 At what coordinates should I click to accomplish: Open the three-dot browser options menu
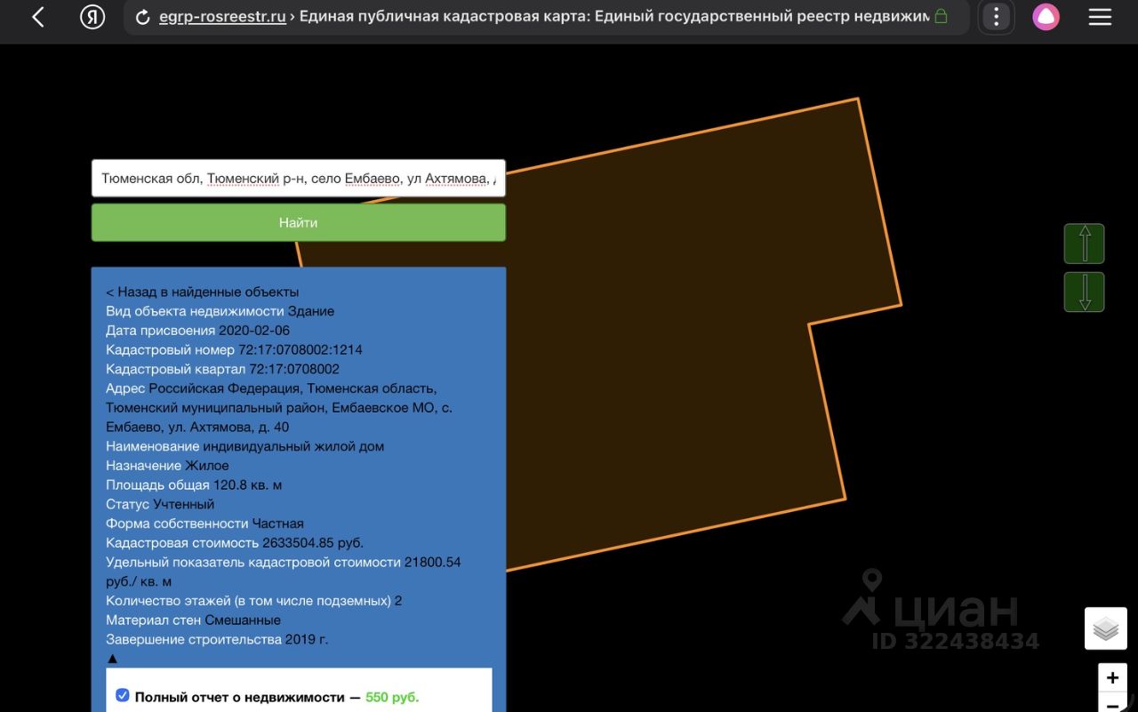[996, 17]
